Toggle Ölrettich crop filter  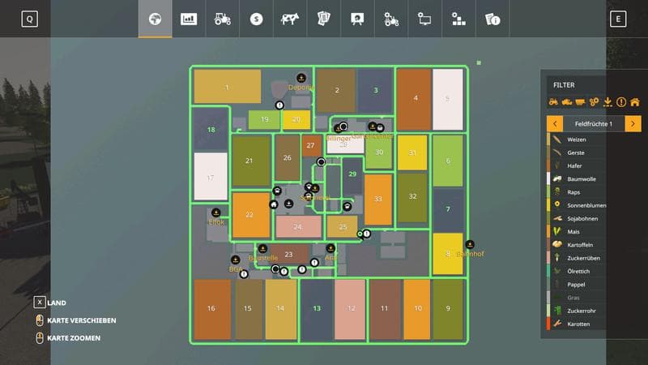(x=576, y=272)
